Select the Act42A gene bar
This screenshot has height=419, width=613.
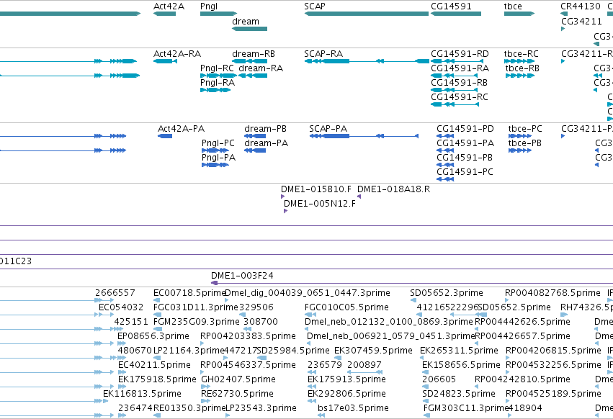[x=164, y=14]
